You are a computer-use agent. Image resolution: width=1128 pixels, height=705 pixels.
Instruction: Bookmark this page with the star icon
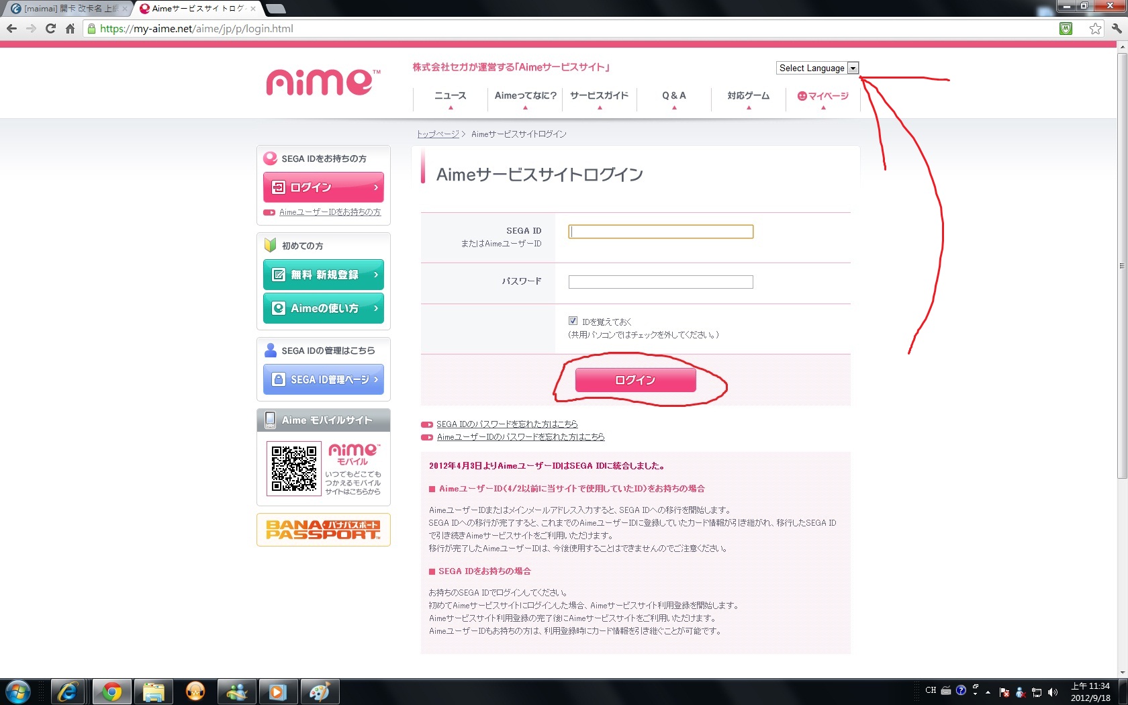coord(1095,28)
